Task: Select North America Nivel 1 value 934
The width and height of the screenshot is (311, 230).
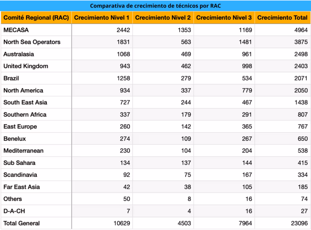Action: pos(125,90)
